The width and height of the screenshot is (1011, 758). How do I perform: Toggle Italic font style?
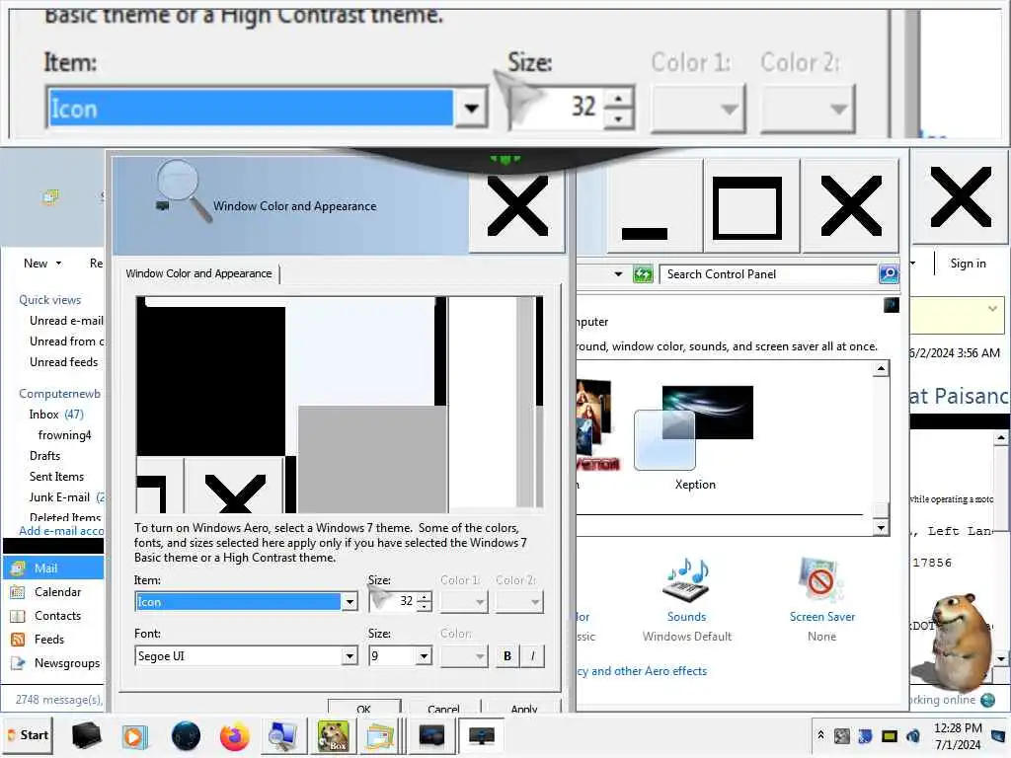tap(532, 656)
